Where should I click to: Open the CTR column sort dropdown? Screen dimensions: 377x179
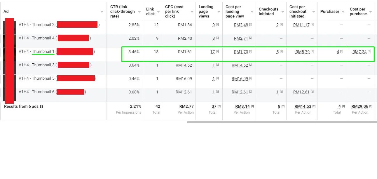click(139, 12)
